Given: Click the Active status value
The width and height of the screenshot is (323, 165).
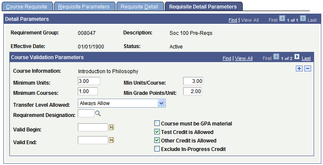Looking at the screenshot, I should [x=176, y=46].
